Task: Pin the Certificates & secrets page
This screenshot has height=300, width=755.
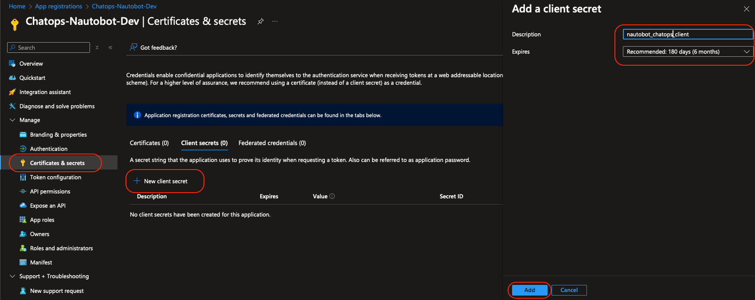Action: tap(261, 21)
